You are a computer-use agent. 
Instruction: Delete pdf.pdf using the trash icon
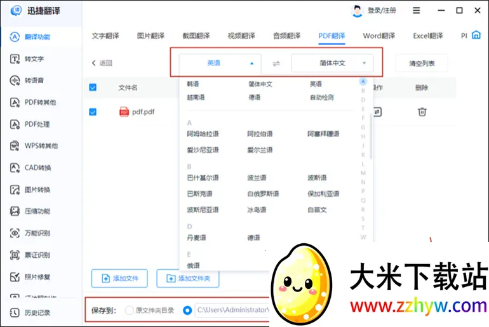[x=422, y=112]
